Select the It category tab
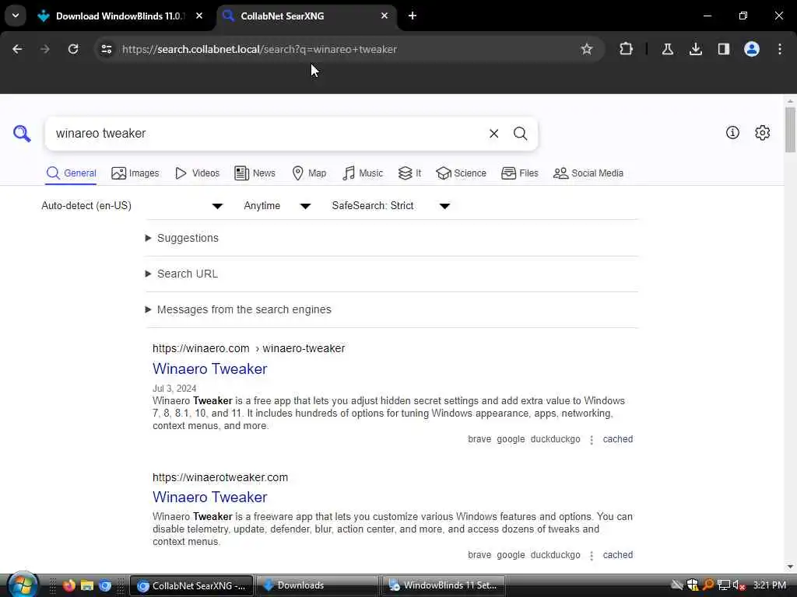The image size is (797, 597). pyautogui.click(x=409, y=173)
